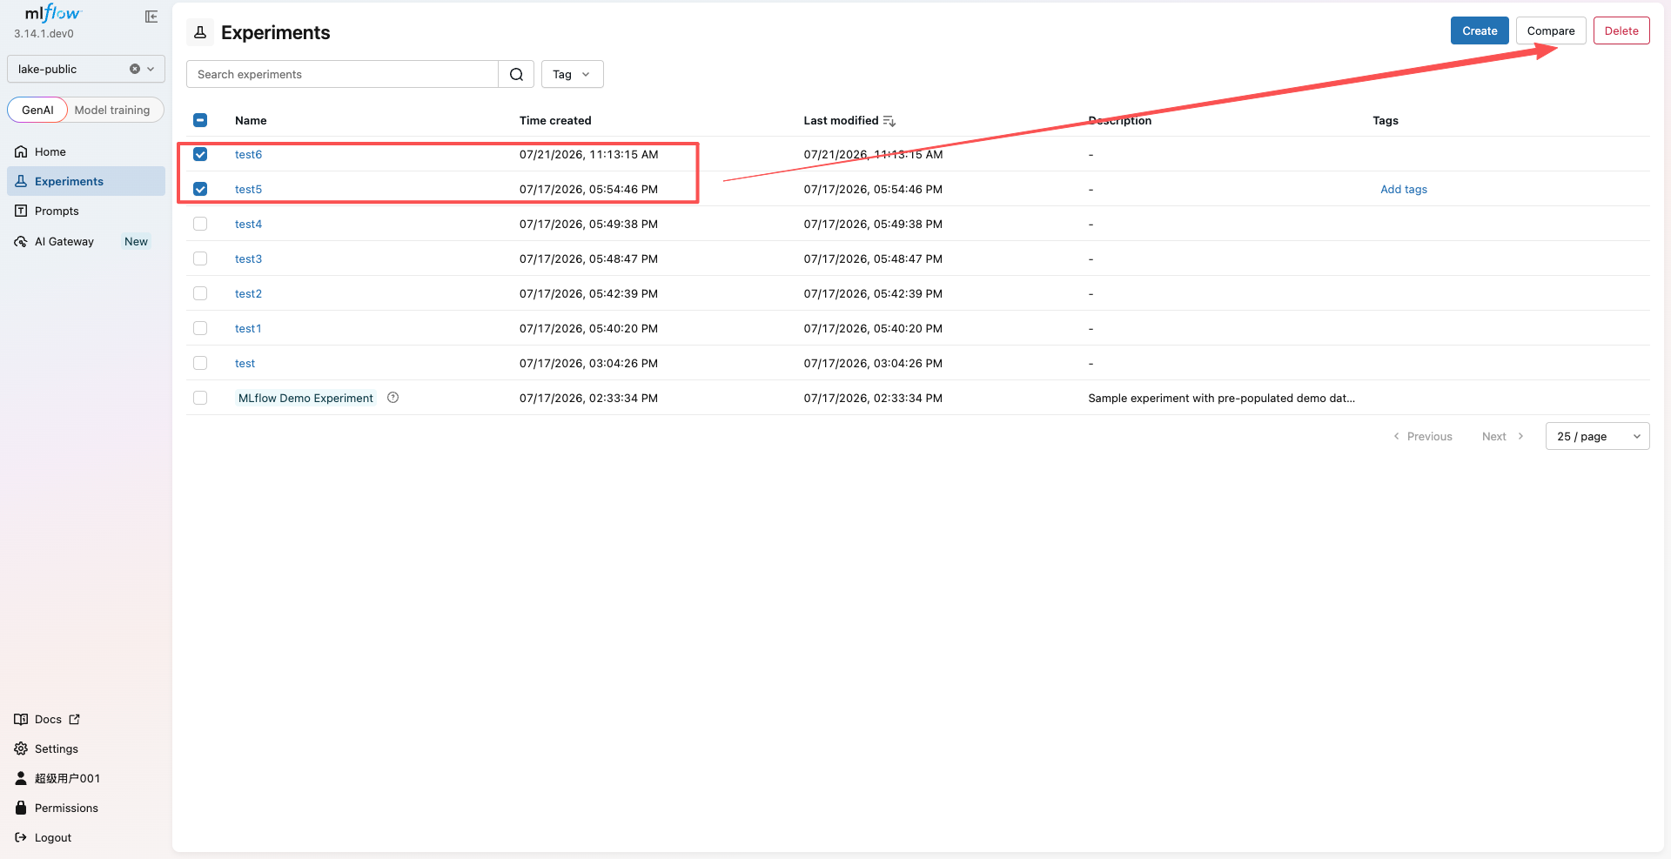Open the test3 experiment link
1671x859 pixels.
click(x=248, y=258)
